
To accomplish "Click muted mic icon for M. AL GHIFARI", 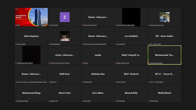I will pos(49,63).
